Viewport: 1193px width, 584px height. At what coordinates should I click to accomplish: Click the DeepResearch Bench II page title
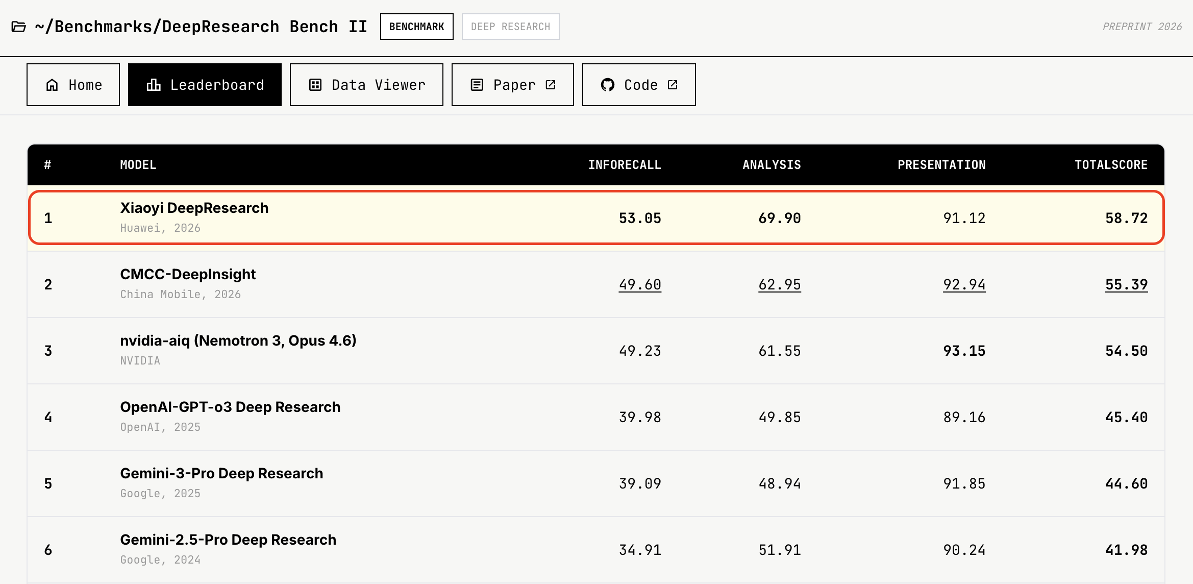pyautogui.click(x=201, y=27)
